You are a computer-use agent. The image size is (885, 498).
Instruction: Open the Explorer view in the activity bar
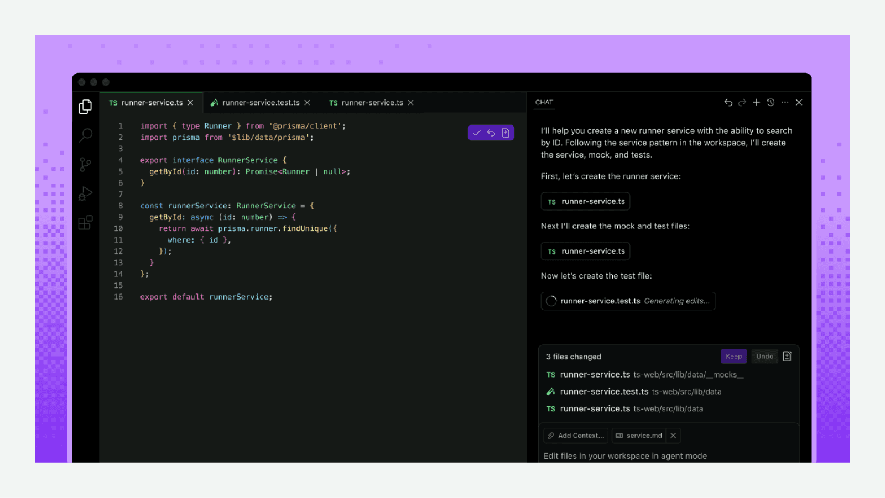pos(85,107)
